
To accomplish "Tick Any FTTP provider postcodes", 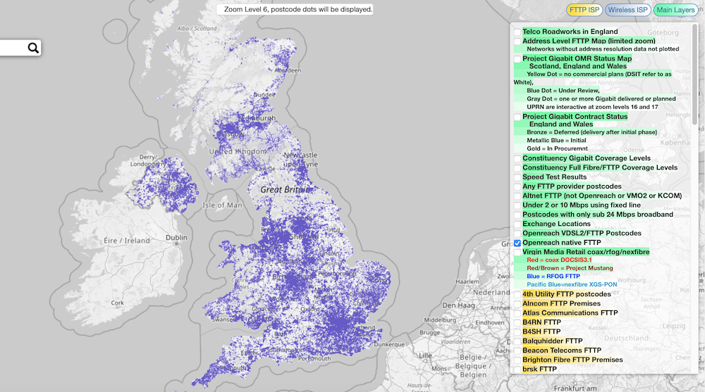I will [517, 186].
